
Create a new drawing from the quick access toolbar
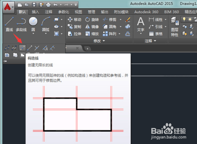20,5
